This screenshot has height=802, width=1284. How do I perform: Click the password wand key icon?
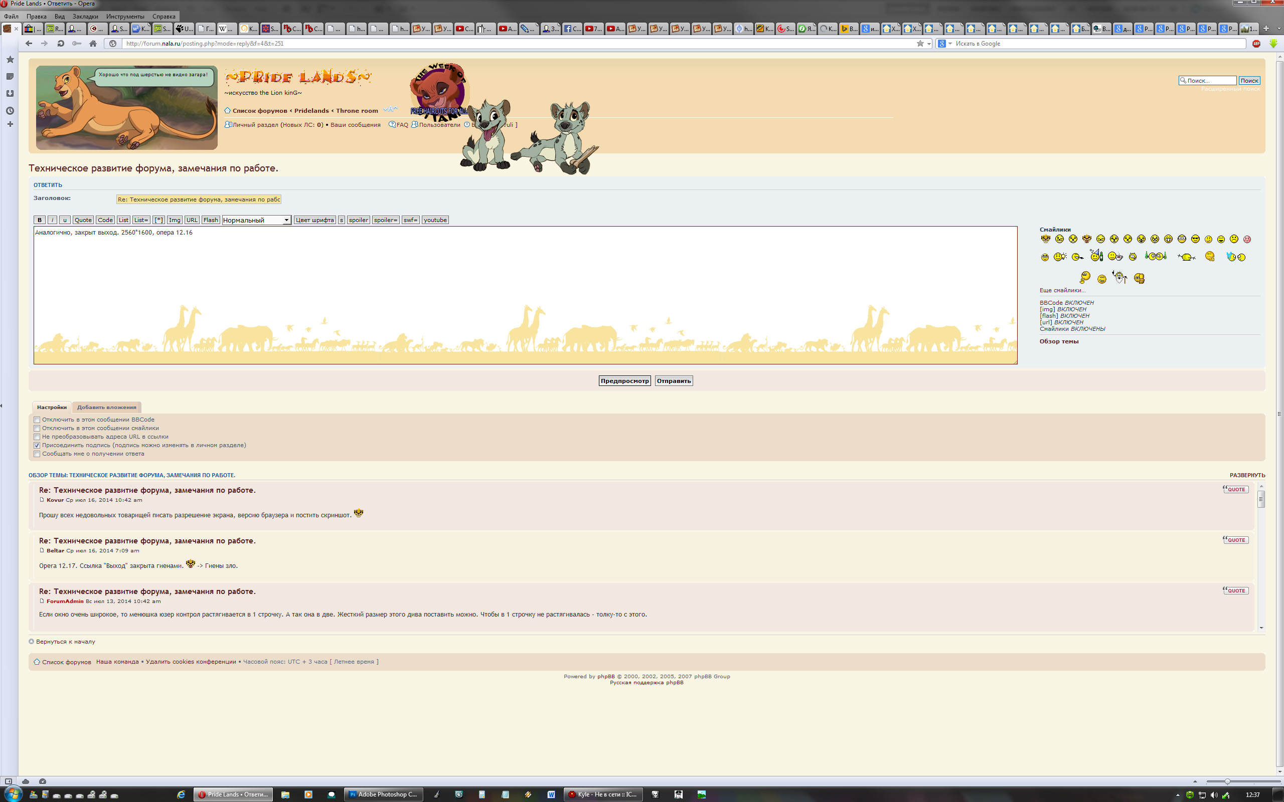tap(77, 44)
